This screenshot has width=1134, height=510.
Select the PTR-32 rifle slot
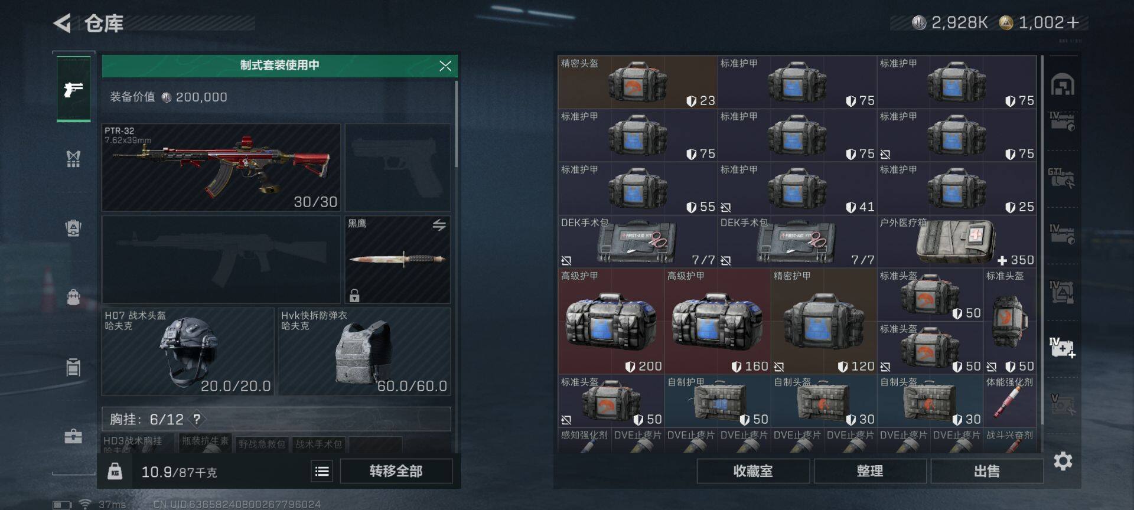(x=221, y=168)
